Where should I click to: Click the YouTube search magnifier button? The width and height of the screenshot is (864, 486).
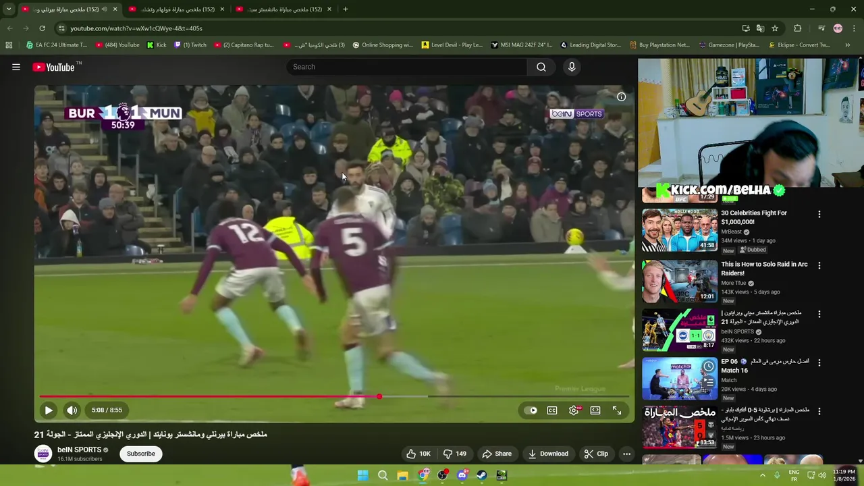(x=541, y=67)
